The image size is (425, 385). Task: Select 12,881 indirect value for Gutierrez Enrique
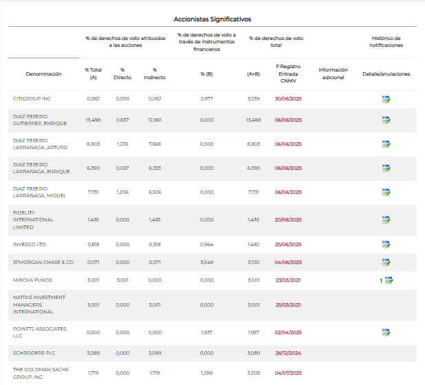coord(155,120)
